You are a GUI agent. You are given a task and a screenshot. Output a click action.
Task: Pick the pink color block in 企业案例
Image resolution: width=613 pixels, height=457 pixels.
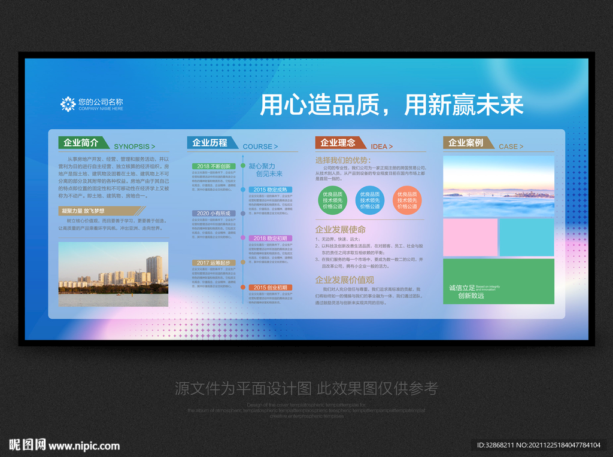(x=471, y=237)
